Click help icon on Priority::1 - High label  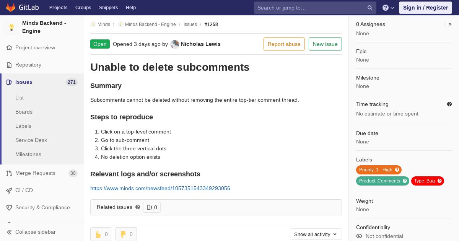(397, 170)
